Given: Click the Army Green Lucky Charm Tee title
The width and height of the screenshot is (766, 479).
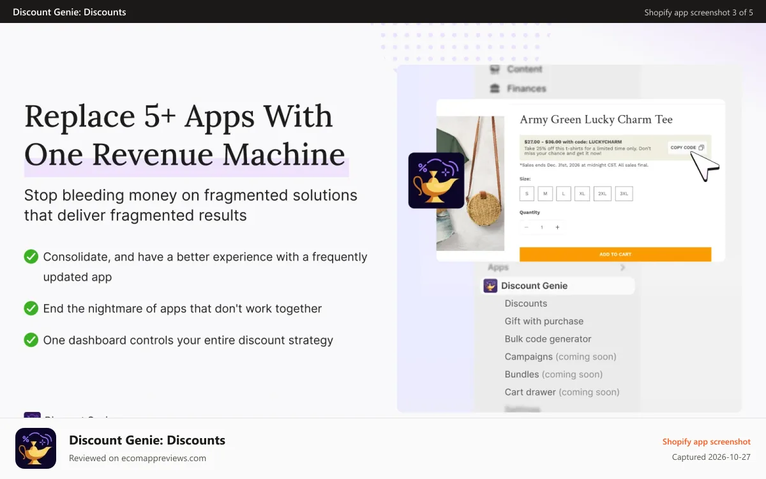Looking at the screenshot, I should pos(596,119).
